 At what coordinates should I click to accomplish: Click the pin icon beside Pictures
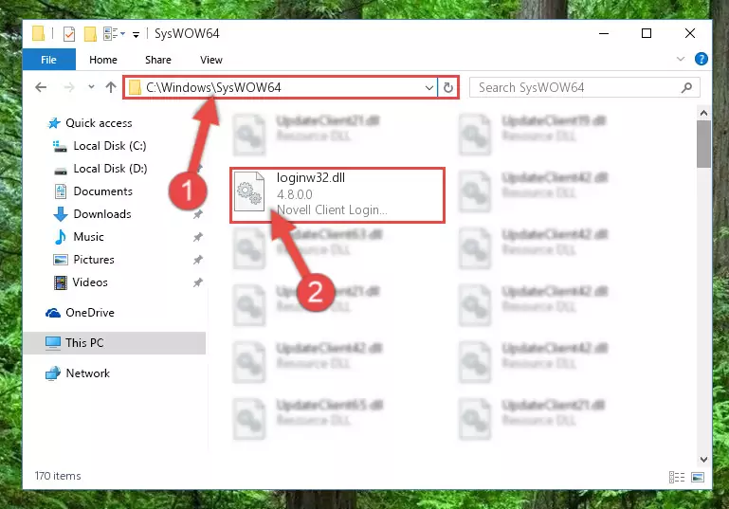coord(198,260)
